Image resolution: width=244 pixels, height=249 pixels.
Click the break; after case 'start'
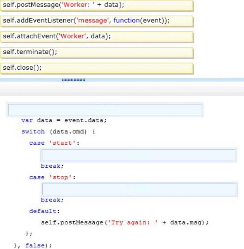[x=52, y=166]
